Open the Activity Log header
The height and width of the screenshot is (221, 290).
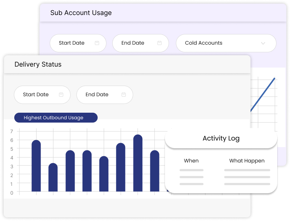(221, 139)
